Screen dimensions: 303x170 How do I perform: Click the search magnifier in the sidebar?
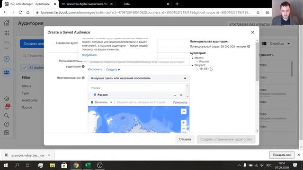tap(7, 116)
